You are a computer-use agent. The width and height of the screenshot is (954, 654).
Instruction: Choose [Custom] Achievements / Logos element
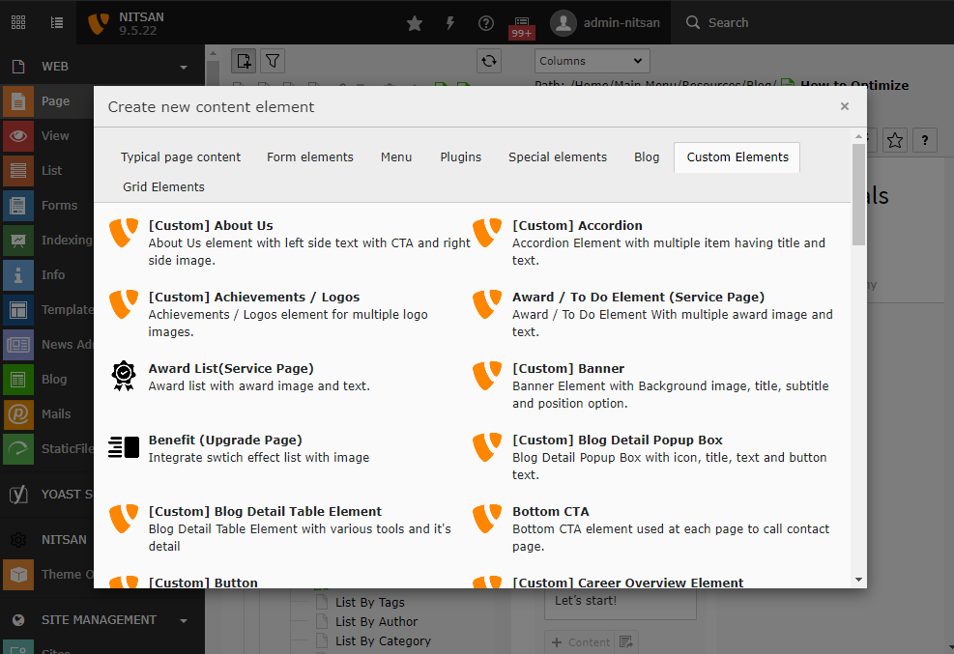coord(289,314)
